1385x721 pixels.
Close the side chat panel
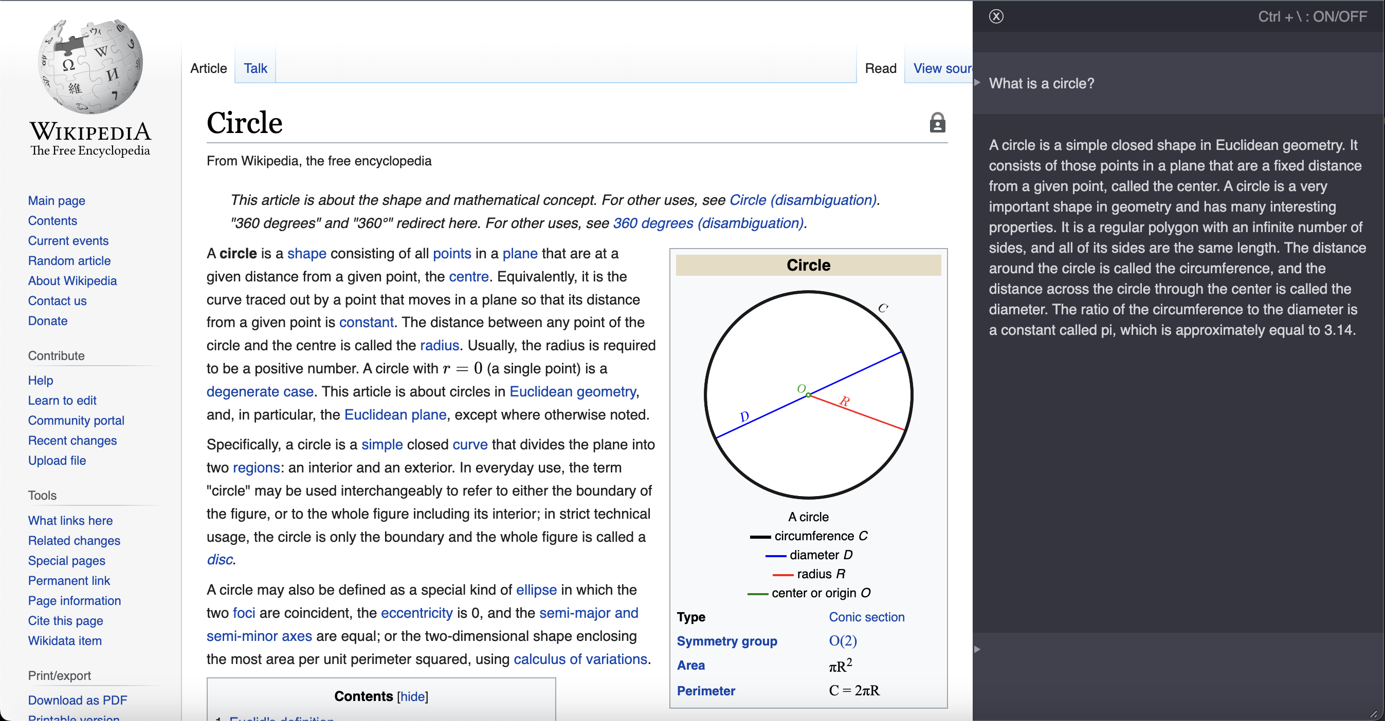click(996, 16)
